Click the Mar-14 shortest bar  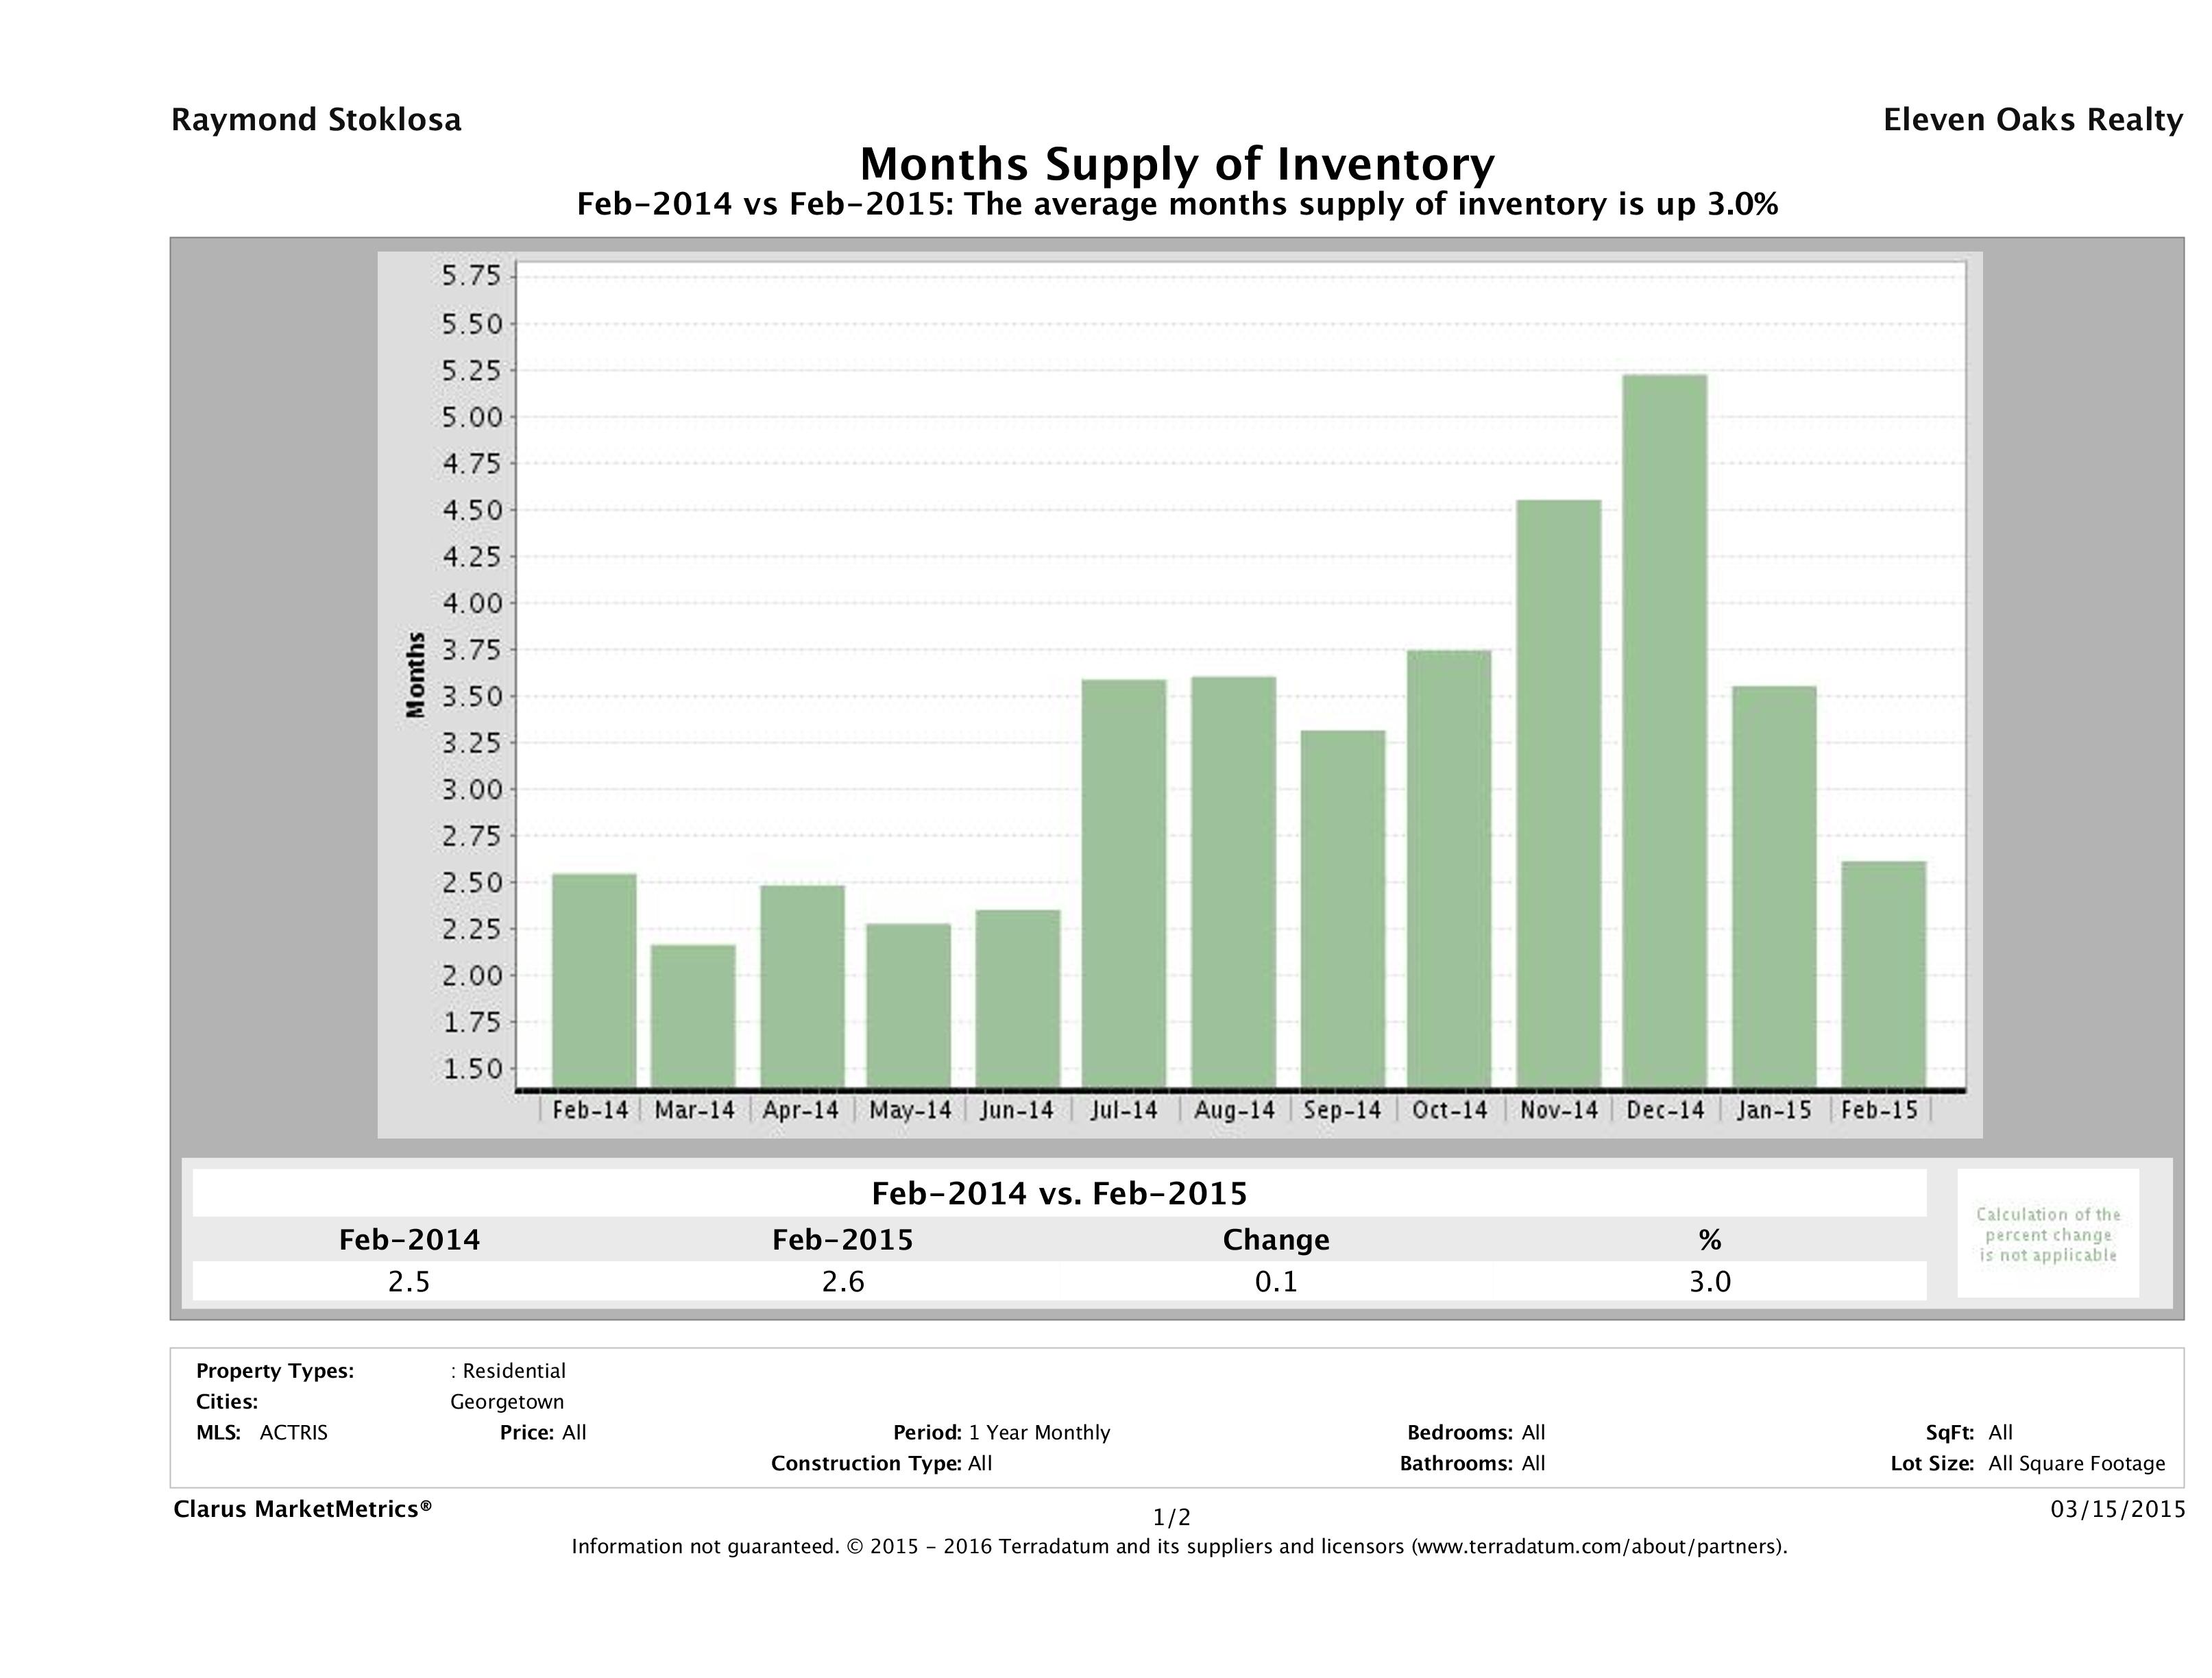tap(693, 1015)
